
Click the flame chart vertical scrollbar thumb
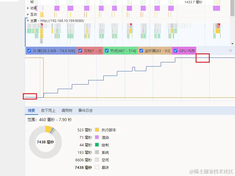233,8
